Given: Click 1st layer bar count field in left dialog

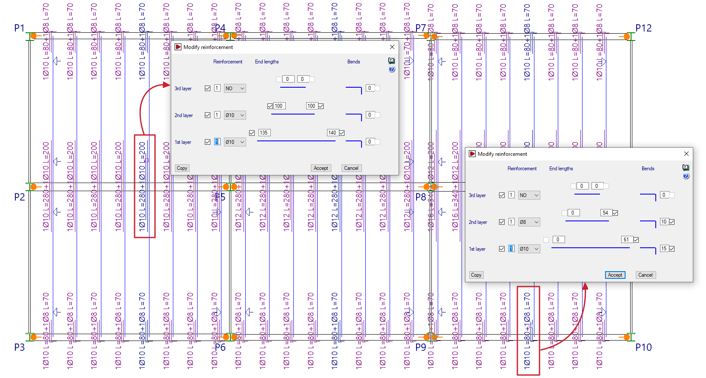Looking at the screenshot, I should [217, 142].
